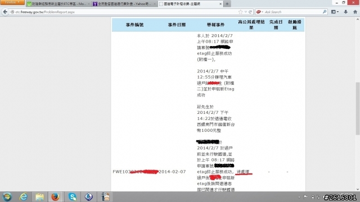This screenshot has width=360, height=202.
Task: Bookmark this page with the star
Action: [x=240, y=12]
